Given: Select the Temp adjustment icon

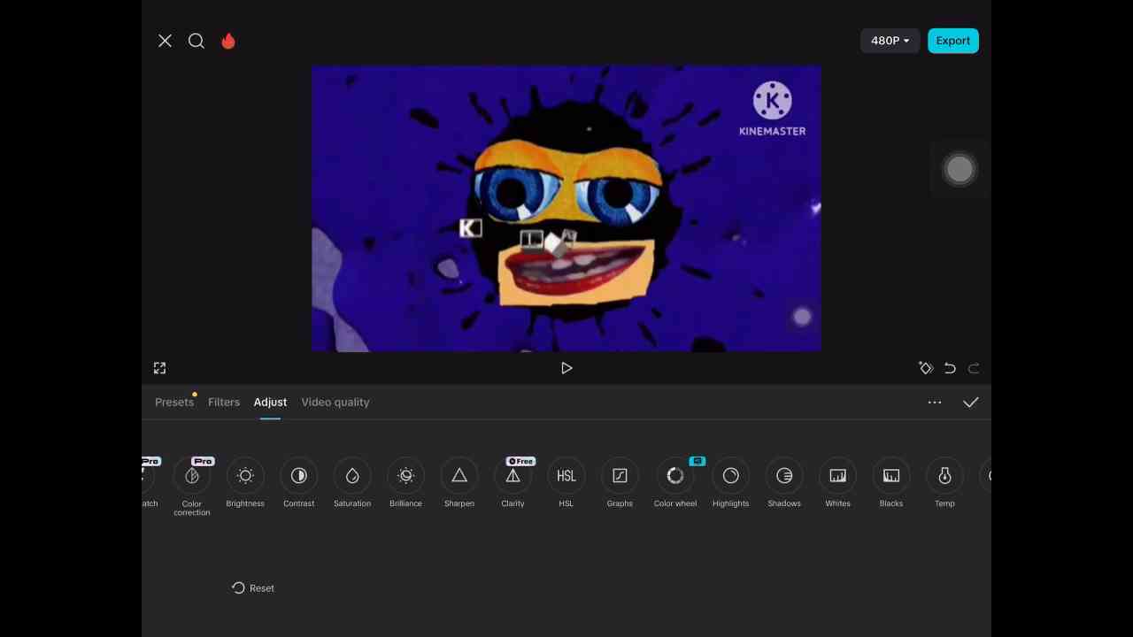Looking at the screenshot, I should point(944,476).
